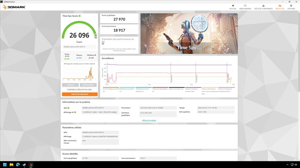Toggle the images par seconde orange legend
Screen dimensions: 300x168
[x=111, y=90]
